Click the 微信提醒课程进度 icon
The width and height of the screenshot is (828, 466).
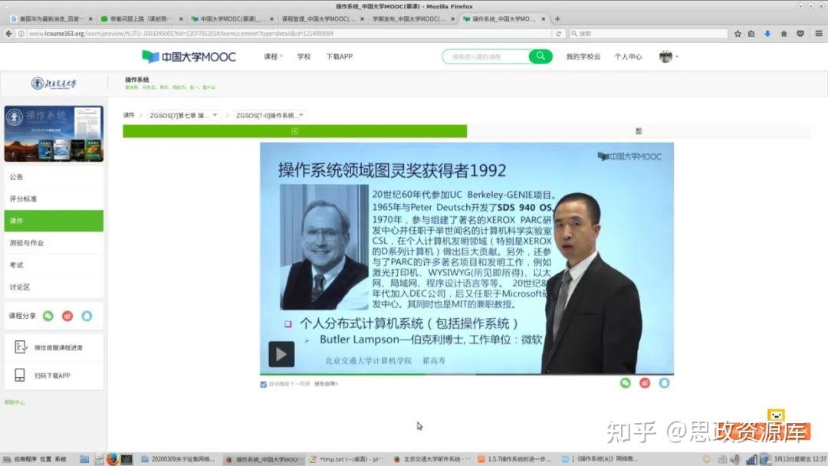(21, 346)
